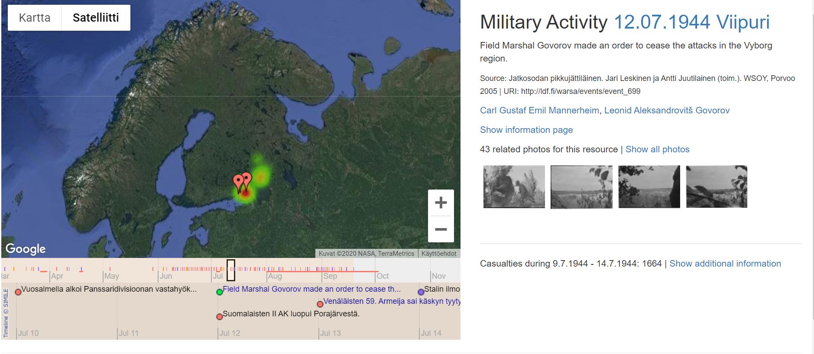Open first photo thumbnail with soldiers
The height and width of the screenshot is (354, 814).
pos(514,187)
